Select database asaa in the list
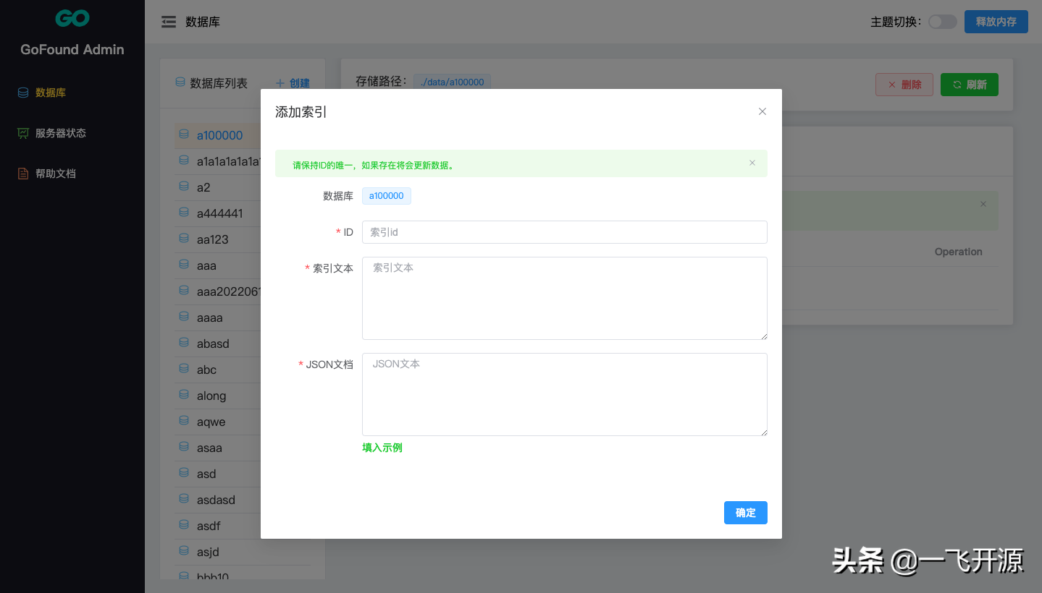The height and width of the screenshot is (593, 1042). pyautogui.click(x=217, y=448)
